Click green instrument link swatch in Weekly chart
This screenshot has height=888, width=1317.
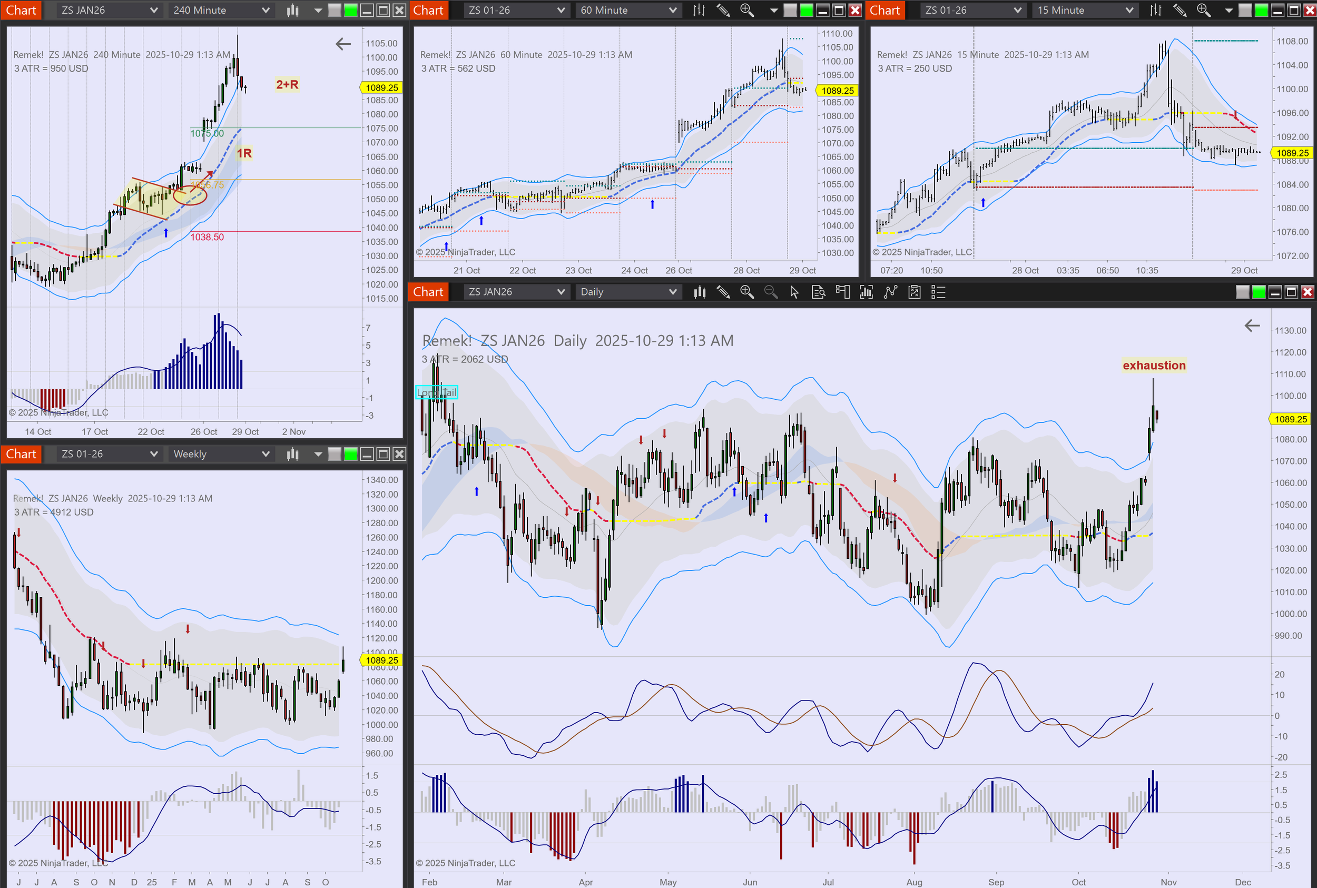351,454
